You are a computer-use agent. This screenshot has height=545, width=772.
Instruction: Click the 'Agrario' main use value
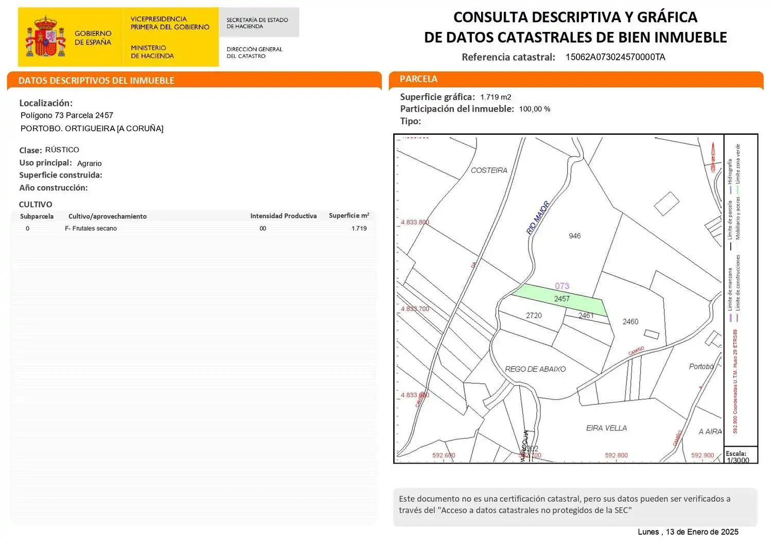coord(90,163)
